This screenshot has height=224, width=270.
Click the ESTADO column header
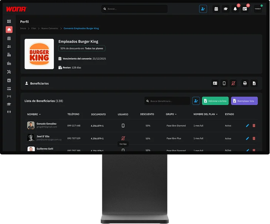229,114
